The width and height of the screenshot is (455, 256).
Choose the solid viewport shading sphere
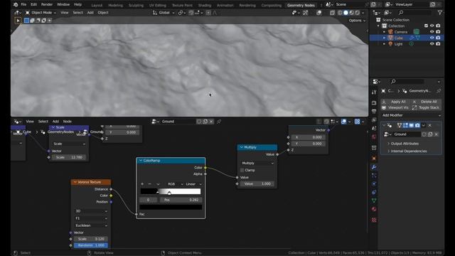pyautogui.click(x=346, y=13)
